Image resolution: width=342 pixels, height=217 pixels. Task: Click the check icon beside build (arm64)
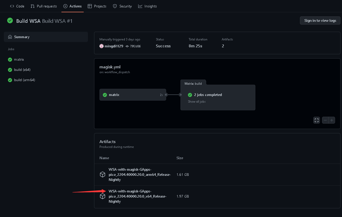click(10, 80)
